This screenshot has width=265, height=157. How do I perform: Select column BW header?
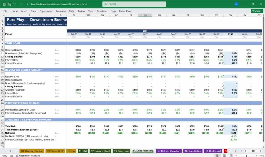coord(231,15)
